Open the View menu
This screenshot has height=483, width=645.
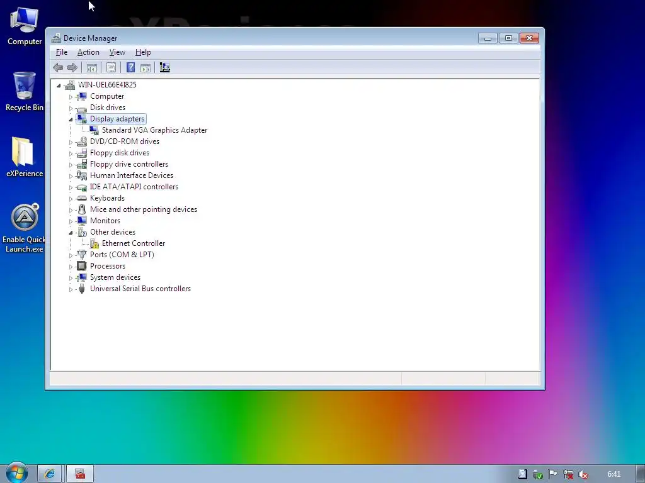(x=117, y=52)
